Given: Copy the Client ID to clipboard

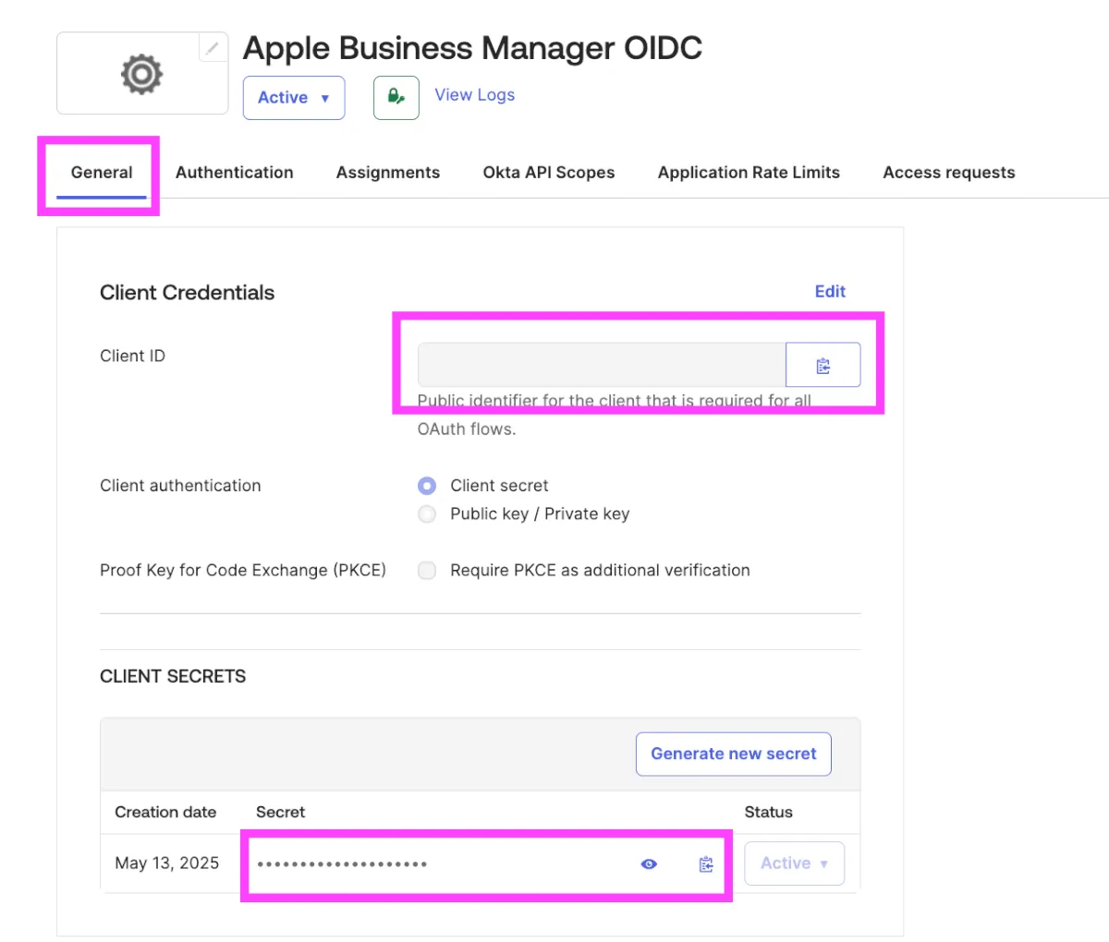Looking at the screenshot, I should click(823, 366).
